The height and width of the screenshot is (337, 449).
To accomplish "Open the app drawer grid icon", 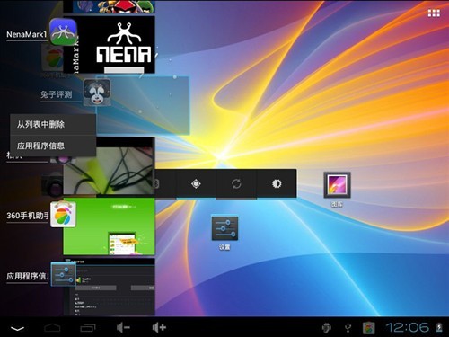I will [x=434, y=13].
